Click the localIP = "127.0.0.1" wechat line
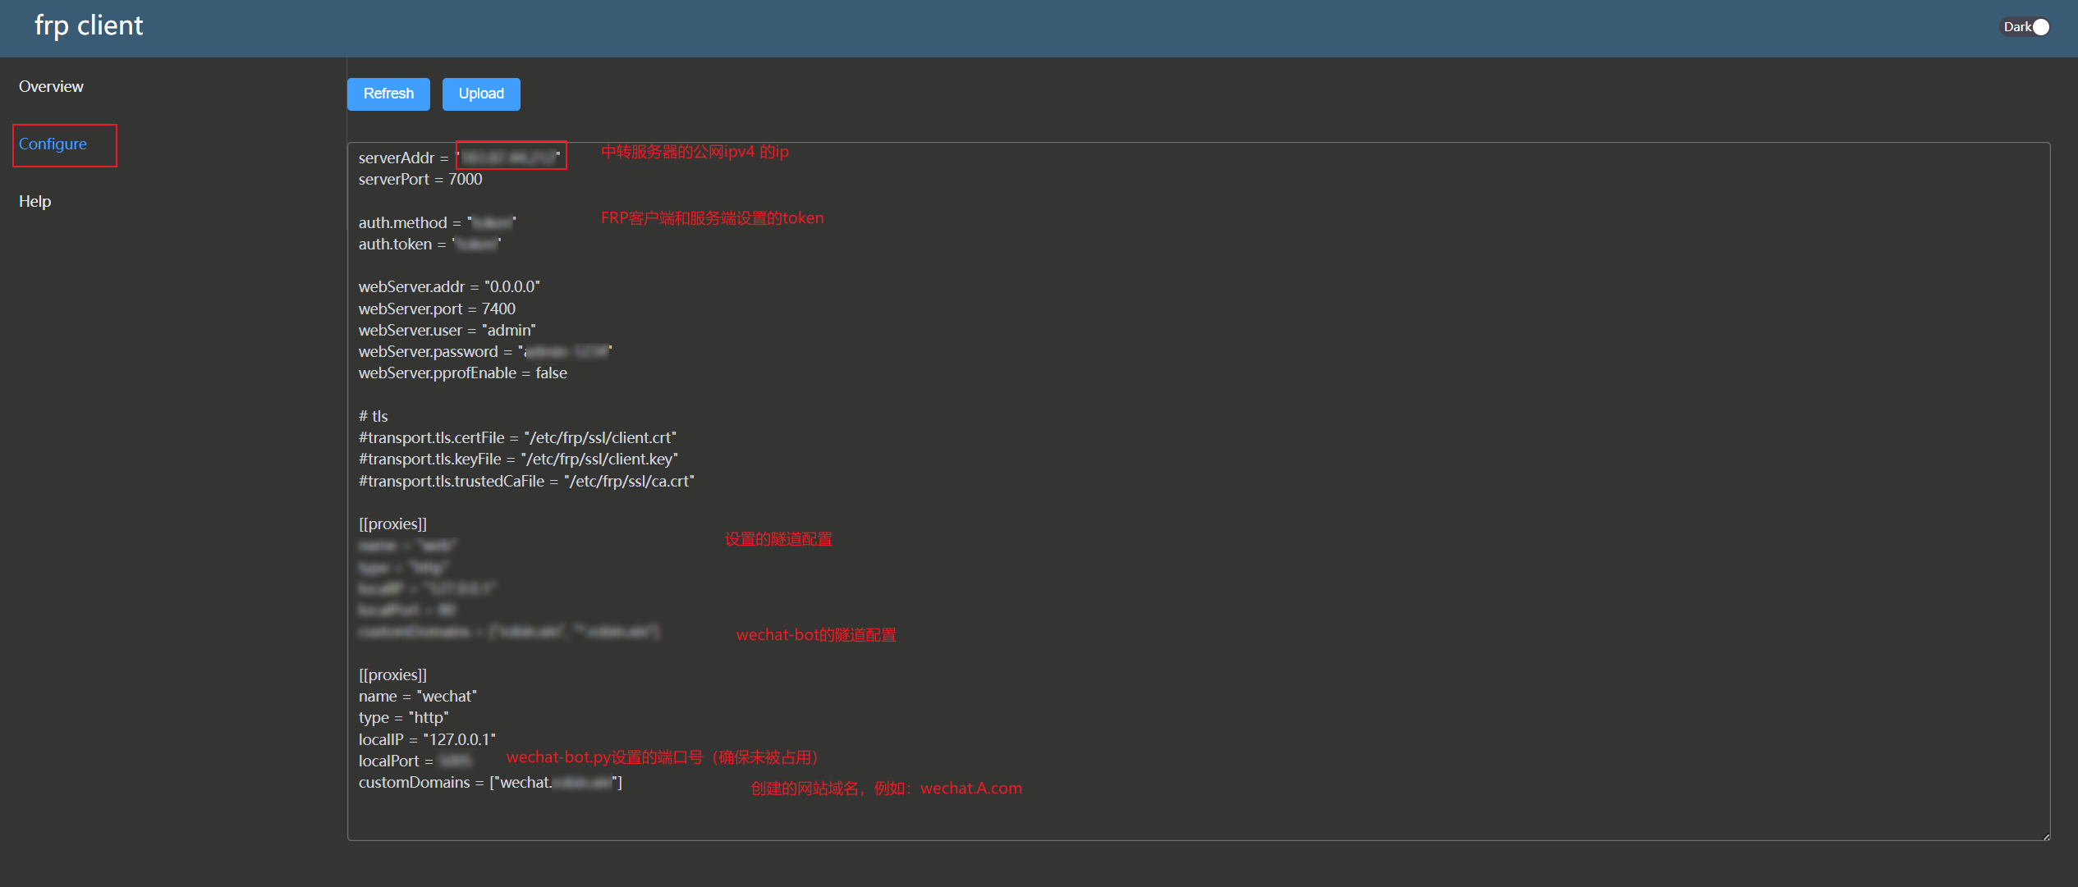 pos(427,740)
